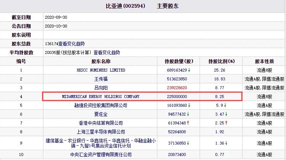This screenshot has height=160, width=286.
Task: Open shareholder 夏佐全 link
Action: pyautogui.click(x=101, y=114)
